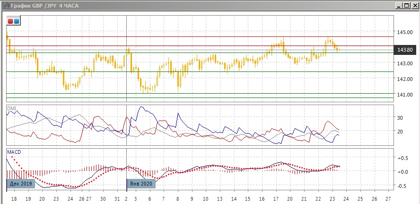
Task: Click the current price tag 143.80
Action: click(x=406, y=50)
